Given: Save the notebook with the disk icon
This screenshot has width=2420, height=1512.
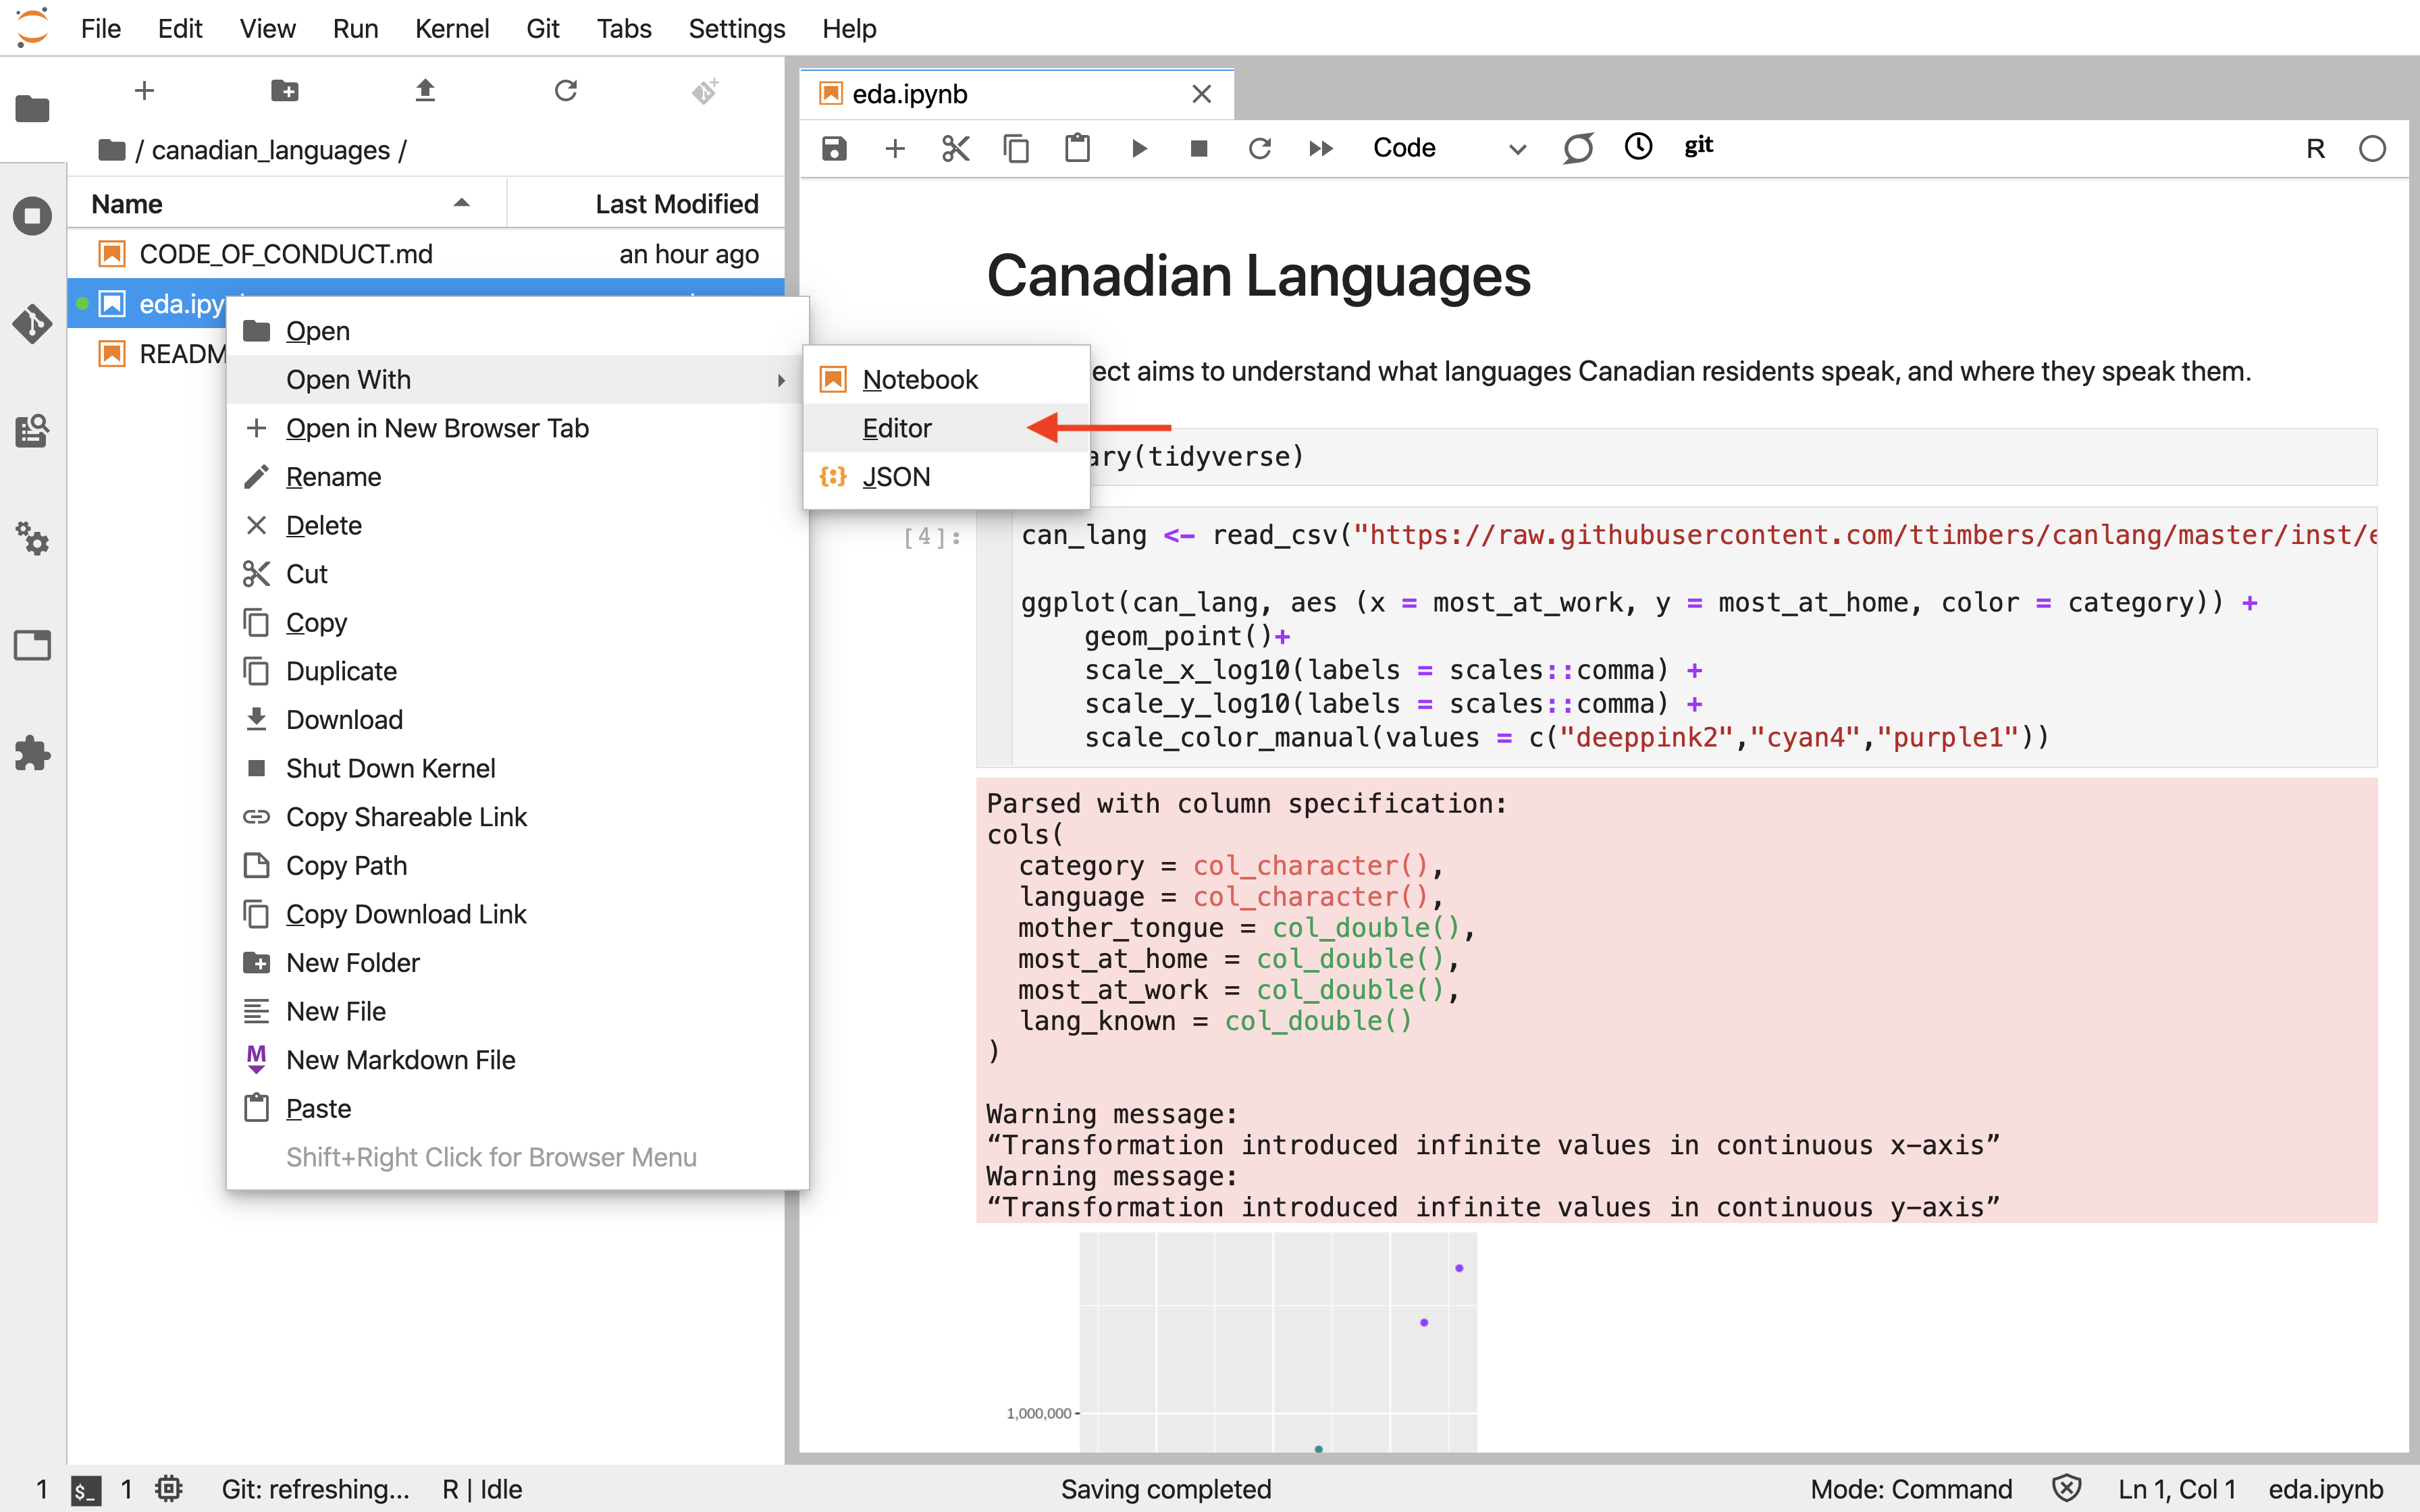Looking at the screenshot, I should [x=834, y=149].
